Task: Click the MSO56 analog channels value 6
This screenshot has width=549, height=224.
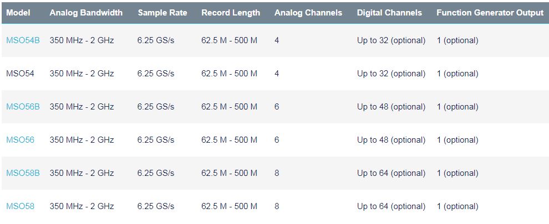Action: [x=277, y=140]
